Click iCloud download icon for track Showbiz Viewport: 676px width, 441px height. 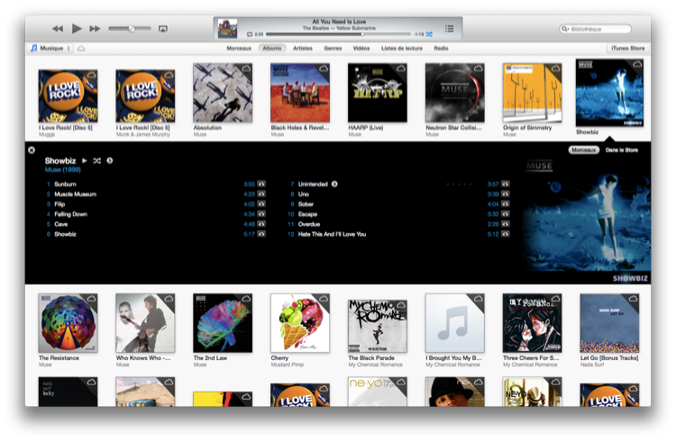pos(261,234)
